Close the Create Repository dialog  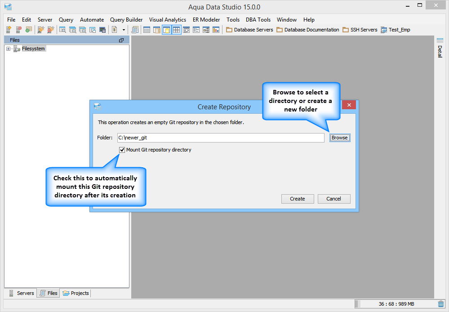pyautogui.click(x=349, y=105)
